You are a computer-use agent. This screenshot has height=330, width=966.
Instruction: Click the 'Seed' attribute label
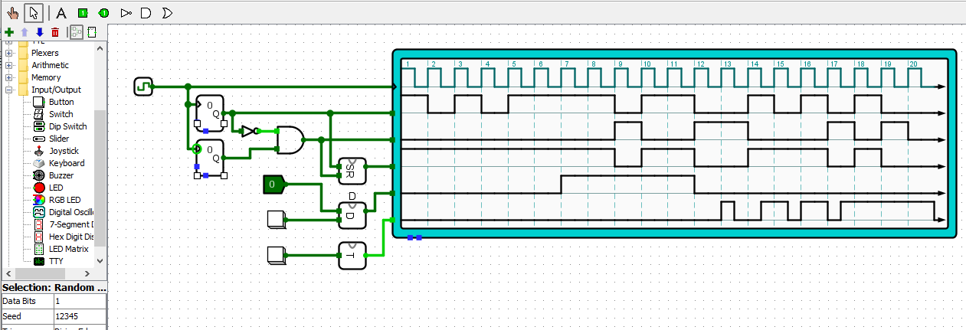point(27,315)
